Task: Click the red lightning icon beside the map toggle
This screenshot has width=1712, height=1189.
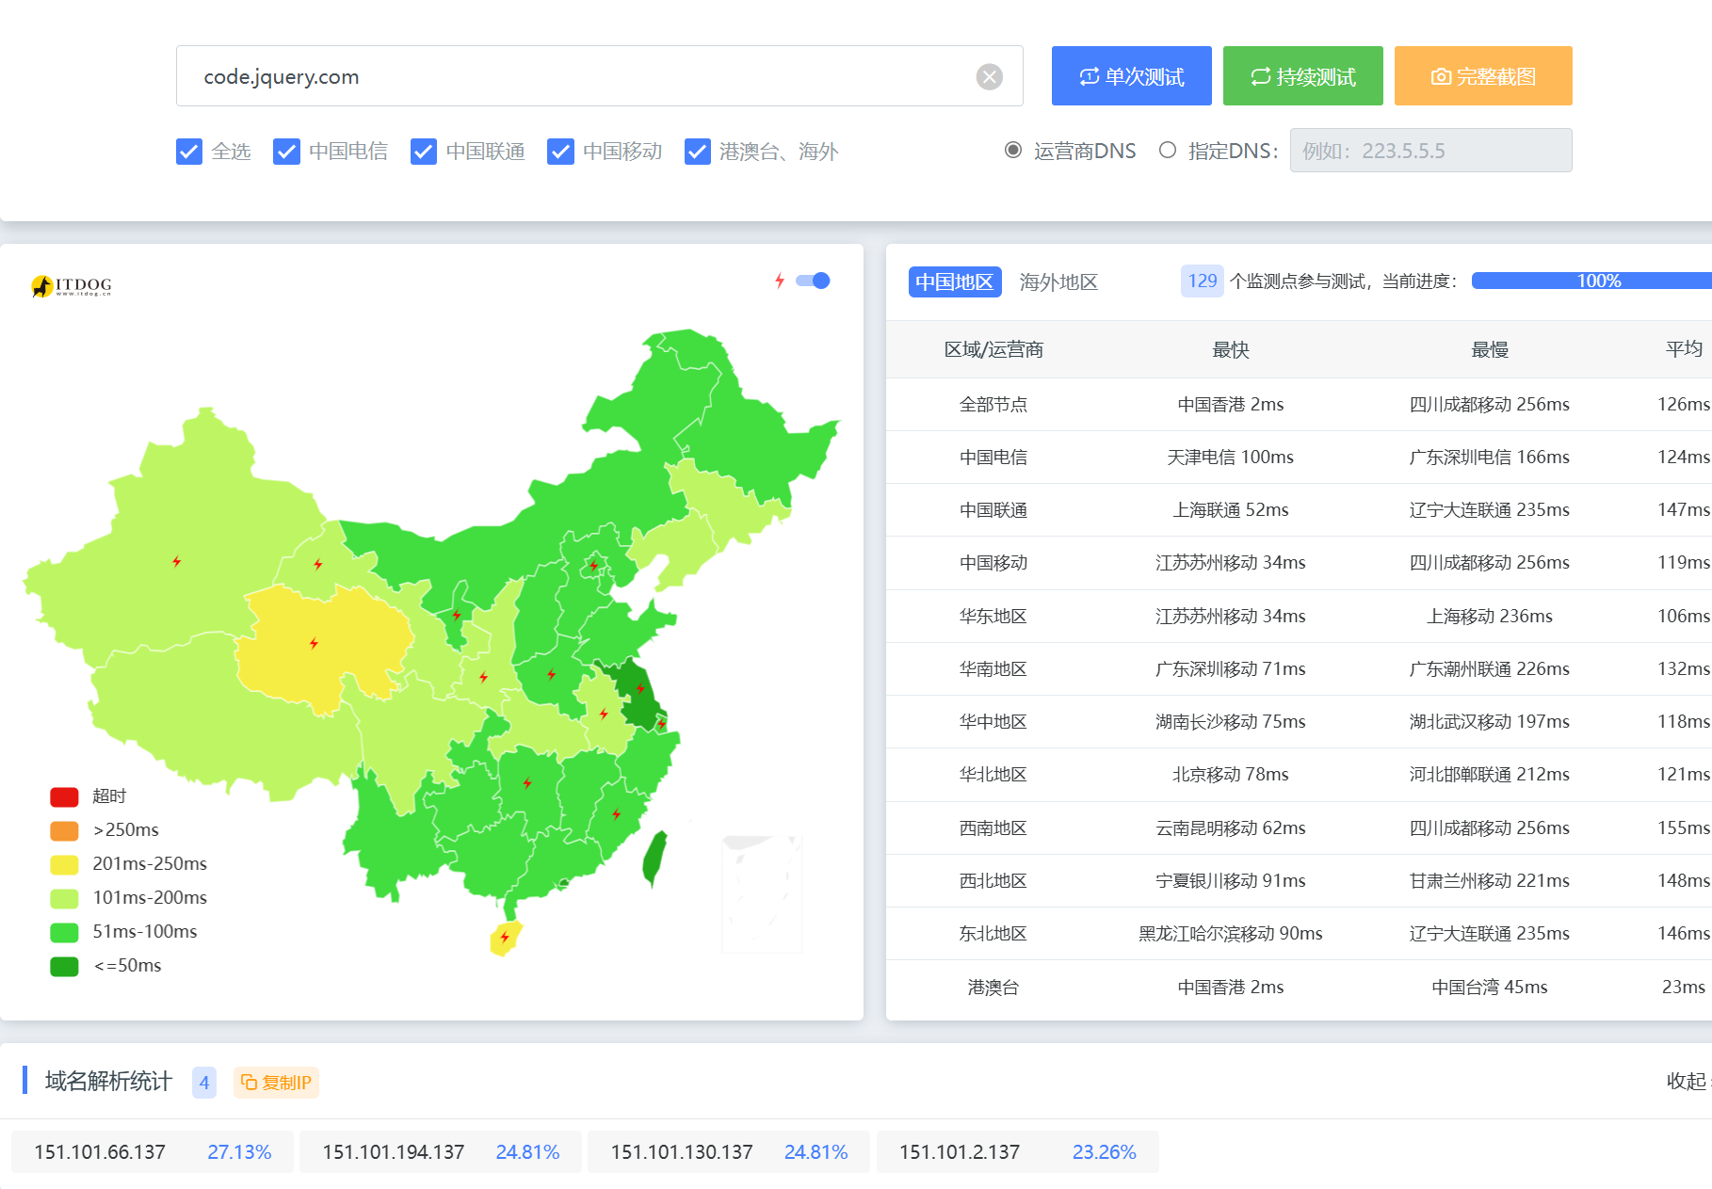Action: click(780, 281)
